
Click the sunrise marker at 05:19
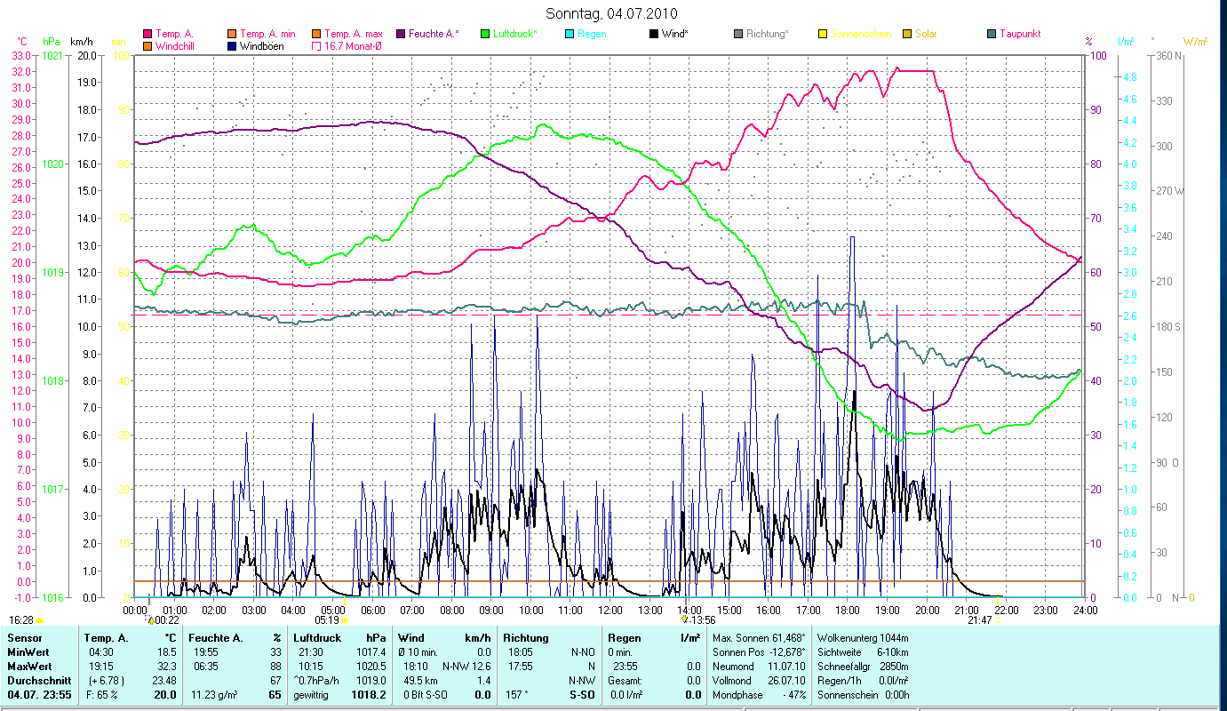[345, 620]
